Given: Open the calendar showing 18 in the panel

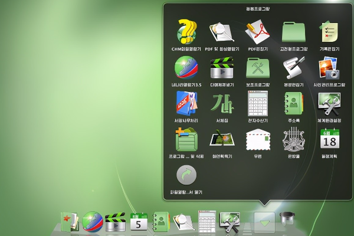Looking at the screenshot, I should (329, 139).
